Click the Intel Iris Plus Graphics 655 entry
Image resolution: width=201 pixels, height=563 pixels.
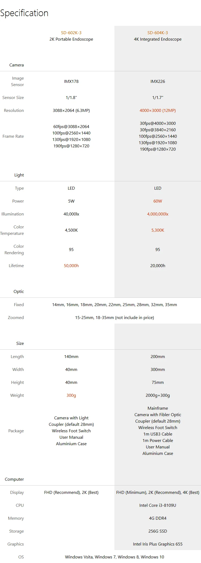[x=158, y=544]
